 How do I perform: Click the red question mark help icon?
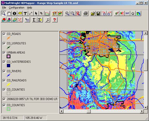point(55,20)
